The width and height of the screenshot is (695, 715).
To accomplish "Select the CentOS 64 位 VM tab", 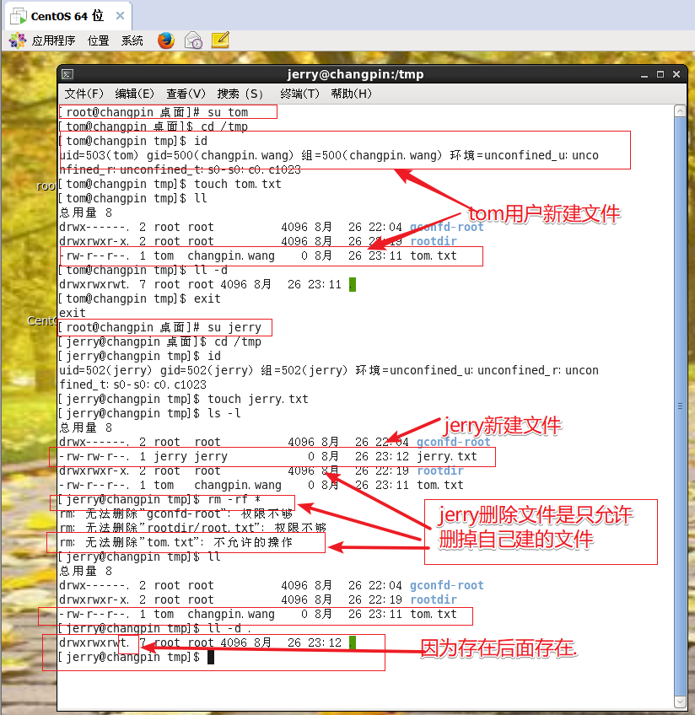I will click(67, 16).
